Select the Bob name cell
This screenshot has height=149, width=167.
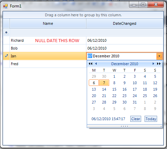click(x=48, y=48)
